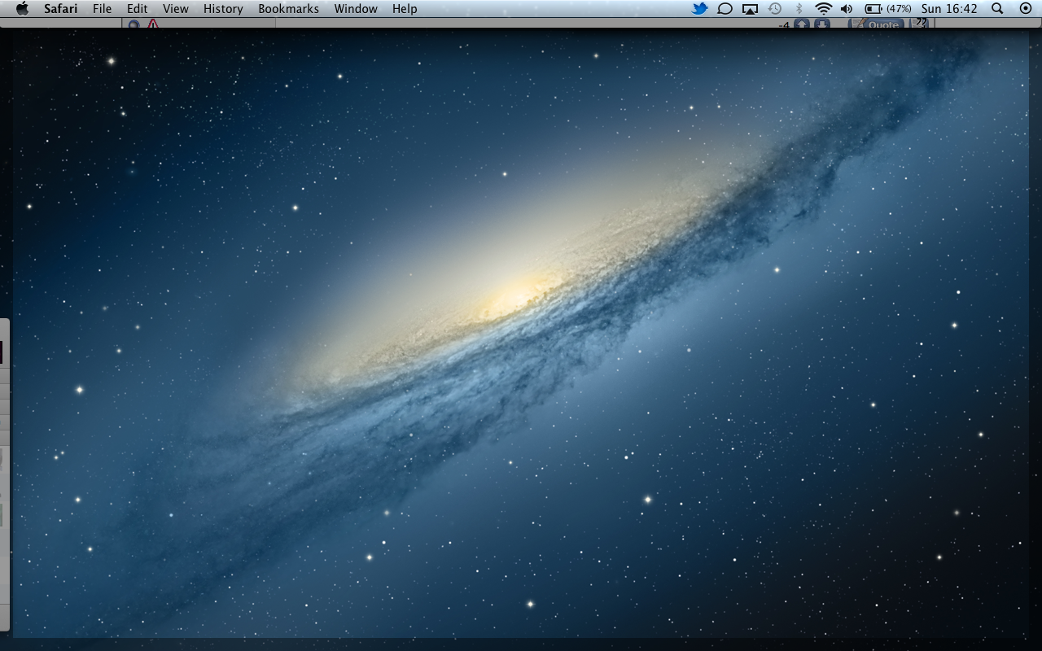Open the Bluetooth status menu
Screen dimensions: 1042x651
799,9
